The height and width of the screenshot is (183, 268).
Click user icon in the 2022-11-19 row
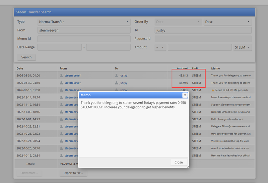[x=61, y=105]
